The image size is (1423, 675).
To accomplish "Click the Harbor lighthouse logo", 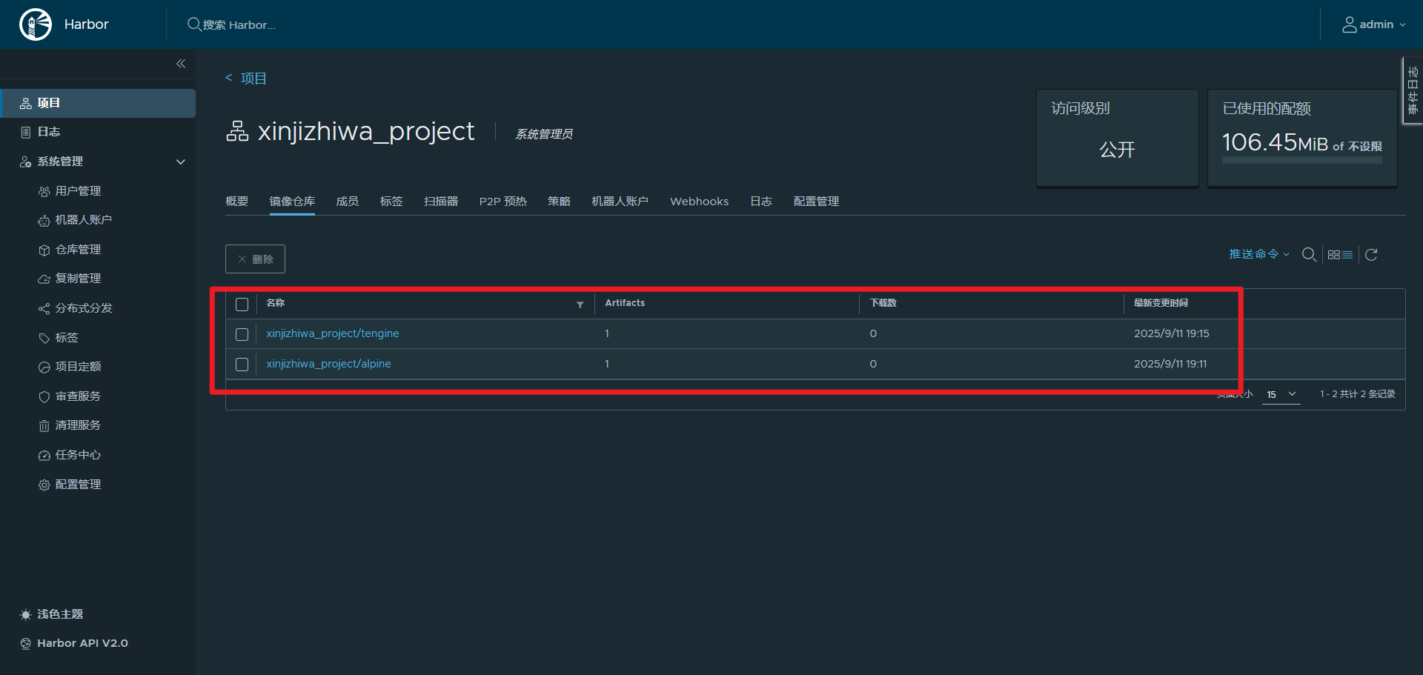I will 36,24.
